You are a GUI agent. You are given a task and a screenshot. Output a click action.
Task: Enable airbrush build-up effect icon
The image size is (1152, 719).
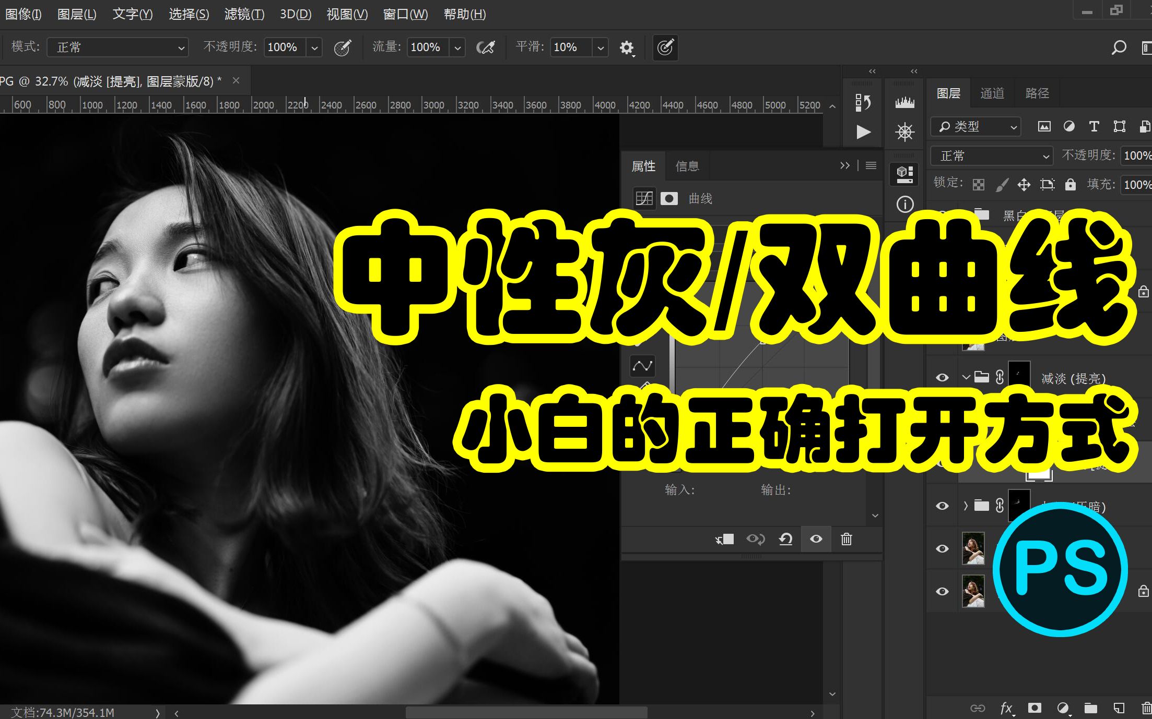[x=486, y=47]
